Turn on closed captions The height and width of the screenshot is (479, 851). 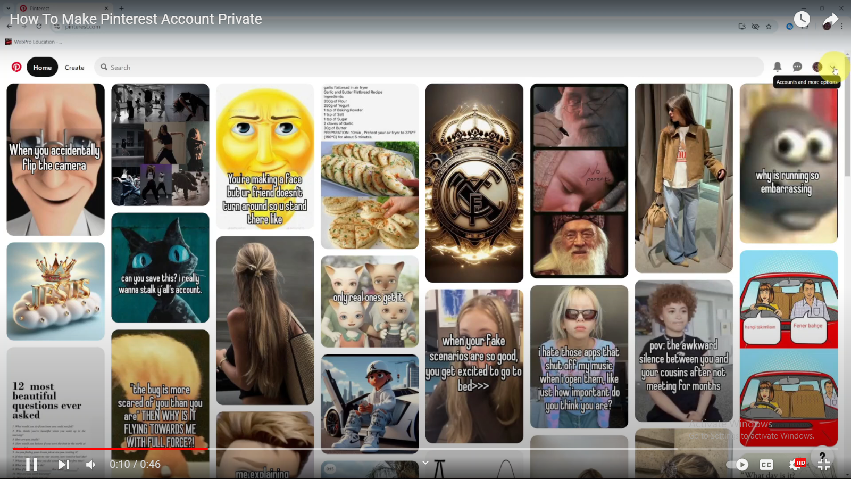pyautogui.click(x=766, y=465)
